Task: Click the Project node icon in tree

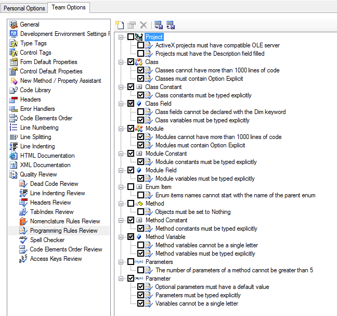Action: click(x=139, y=37)
